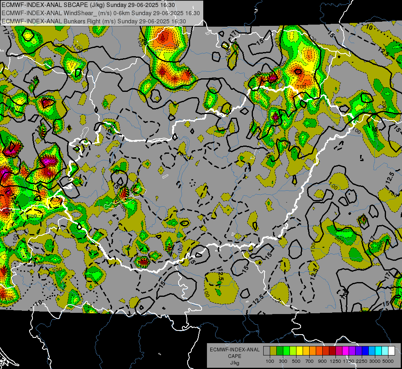
Task: Click the gray legend swatch
Action: (266, 351)
